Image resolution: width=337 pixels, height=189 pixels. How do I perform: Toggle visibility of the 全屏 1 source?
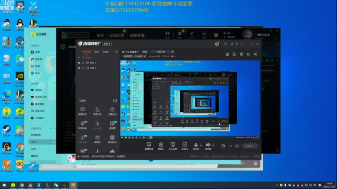(79, 68)
